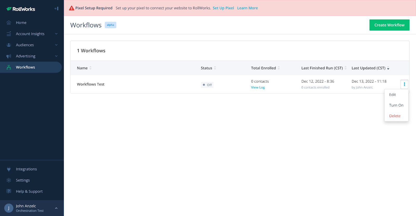Follow the Learn More link

[248, 8]
